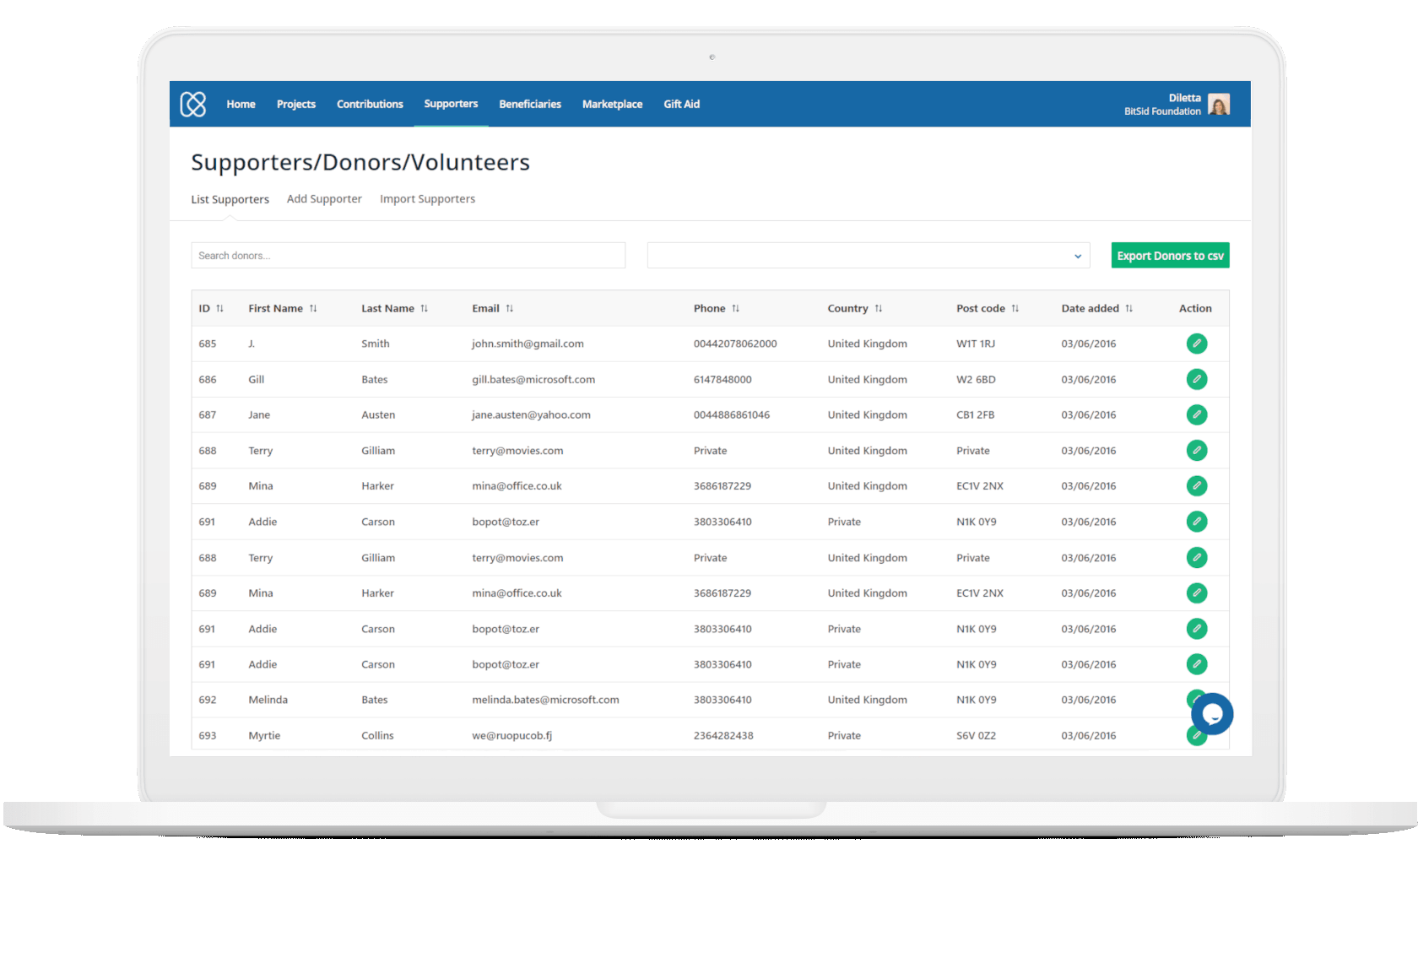Sort table by Date added

tap(1128, 309)
